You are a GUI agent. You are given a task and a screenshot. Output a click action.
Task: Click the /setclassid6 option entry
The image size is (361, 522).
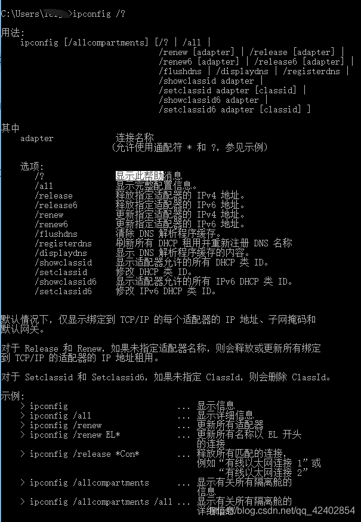click(63, 291)
